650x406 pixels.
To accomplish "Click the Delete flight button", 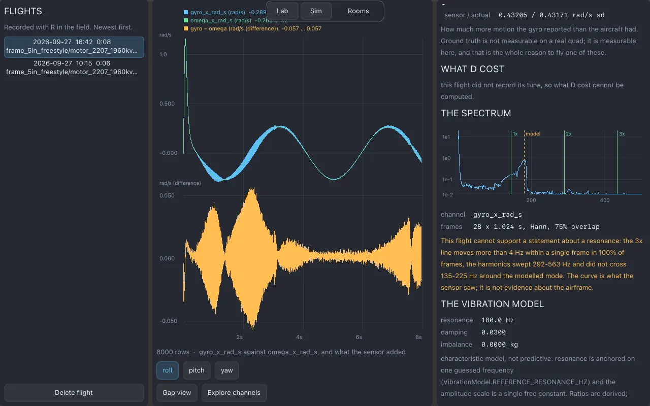I will [74, 393].
